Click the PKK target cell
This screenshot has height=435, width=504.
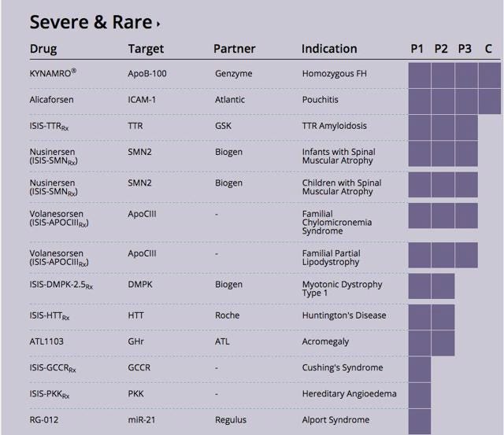(135, 393)
